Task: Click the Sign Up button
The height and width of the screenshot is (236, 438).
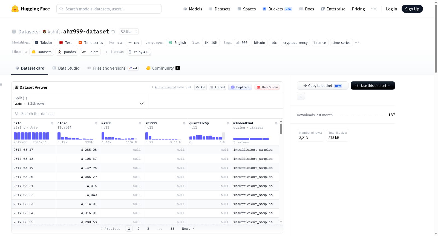Action: coord(412,9)
